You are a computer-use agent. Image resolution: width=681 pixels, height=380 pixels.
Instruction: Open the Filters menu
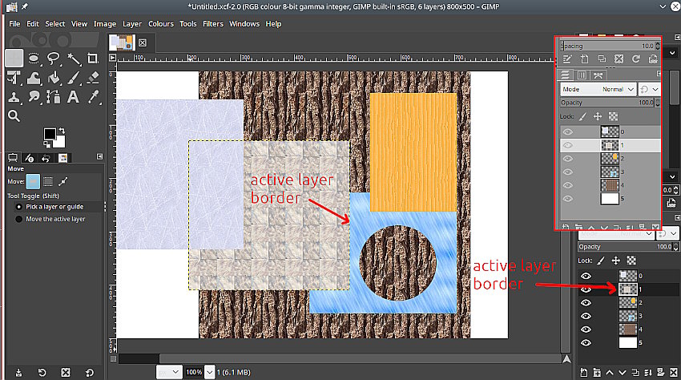tap(212, 24)
